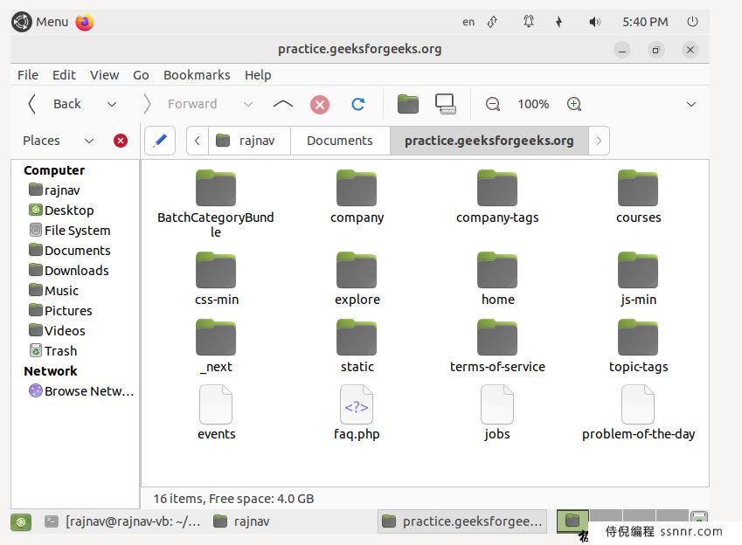Select the company-tags folder
The image size is (742, 545).
pos(497,197)
